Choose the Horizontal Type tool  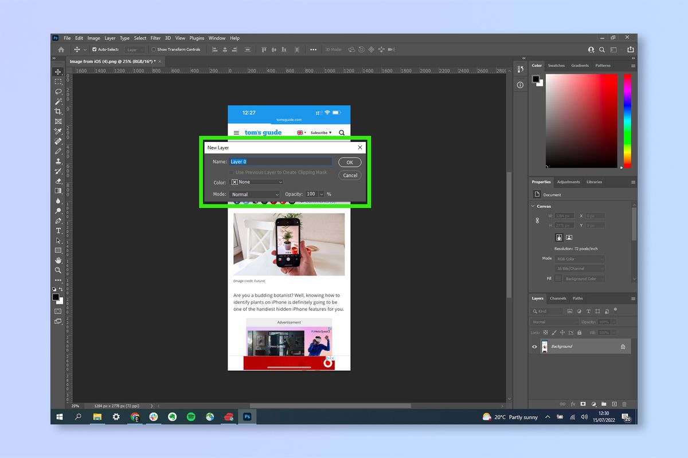[x=58, y=231]
